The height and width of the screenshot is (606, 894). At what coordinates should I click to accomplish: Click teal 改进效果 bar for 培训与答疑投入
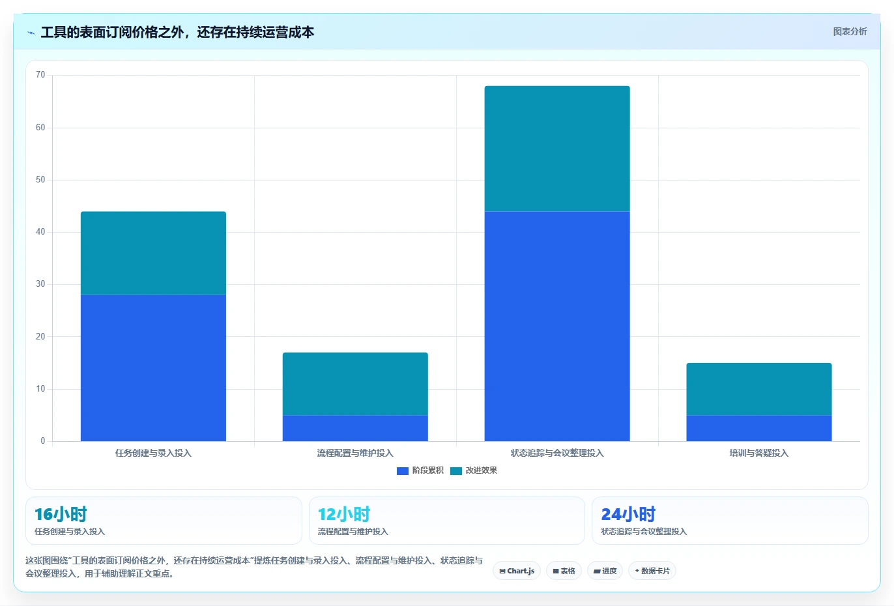pyautogui.click(x=759, y=389)
